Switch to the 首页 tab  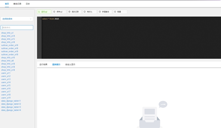click(7, 4)
